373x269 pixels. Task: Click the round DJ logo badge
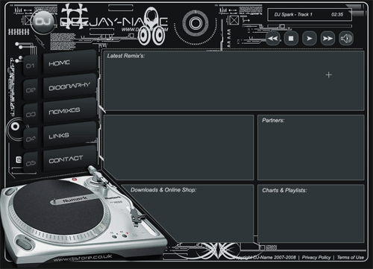coord(43,22)
